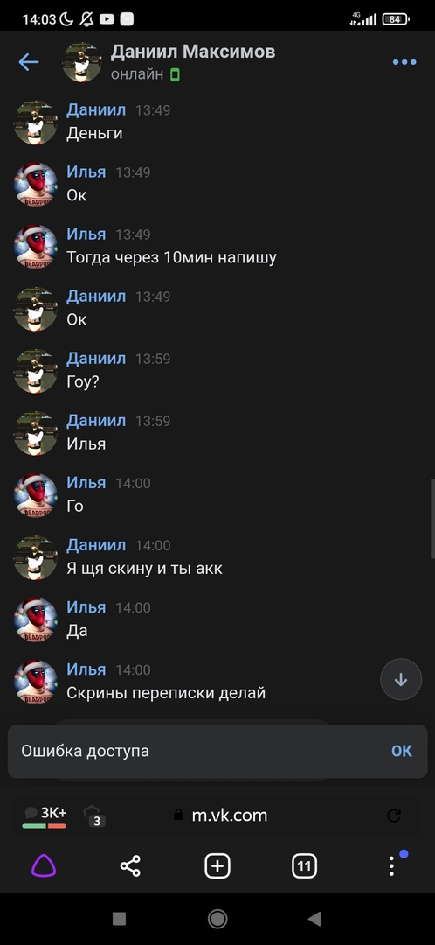Viewport: 435px width, 945px height.
Task: Tap the share icon in the browser toolbar
Action: pyautogui.click(x=130, y=866)
